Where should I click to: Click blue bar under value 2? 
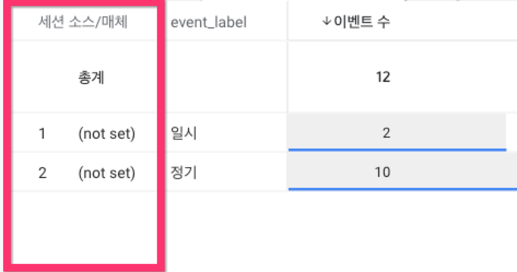(397, 149)
